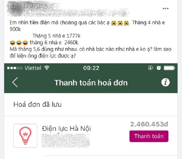Click the blurred poster name at top
The width and height of the screenshot is (182, 159).
[67, 9]
